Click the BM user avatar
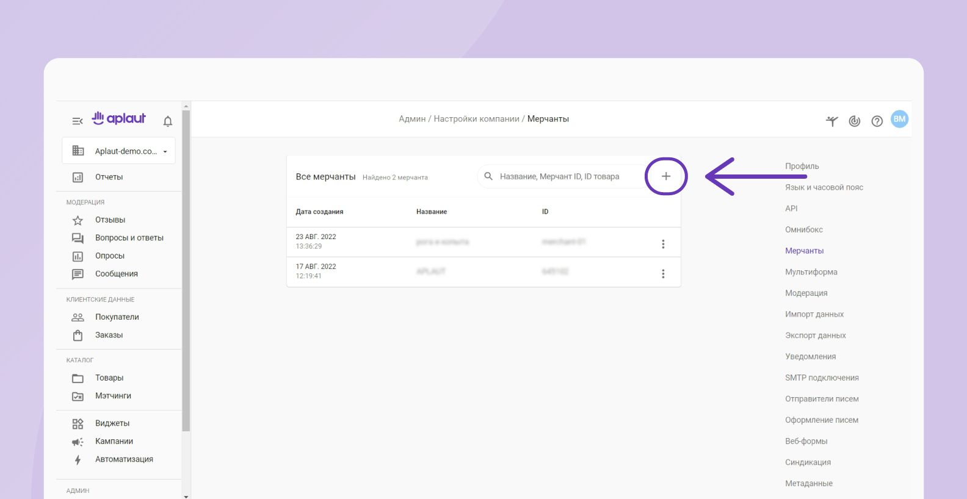This screenshot has height=499, width=967. (899, 120)
